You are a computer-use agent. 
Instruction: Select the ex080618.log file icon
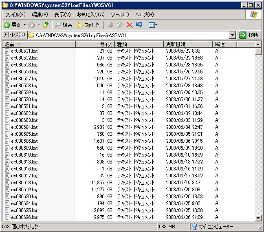pos(7,183)
